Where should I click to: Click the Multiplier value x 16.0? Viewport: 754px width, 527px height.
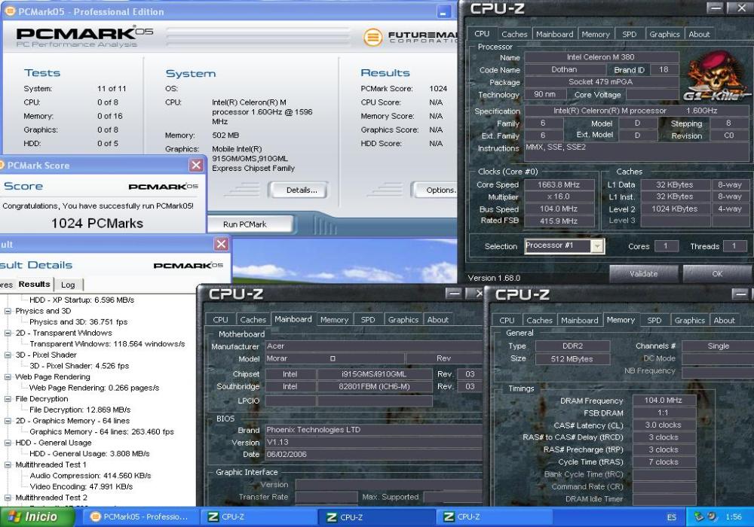558,196
